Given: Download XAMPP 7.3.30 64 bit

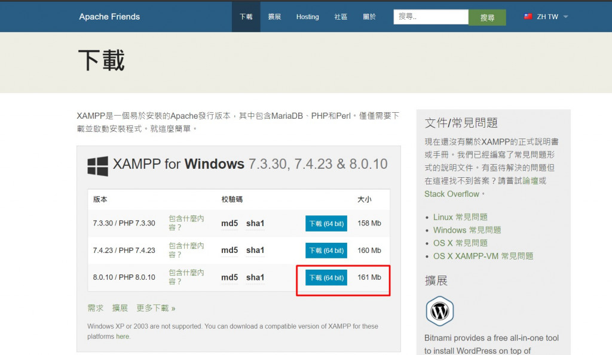Looking at the screenshot, I should coord(326,224).
